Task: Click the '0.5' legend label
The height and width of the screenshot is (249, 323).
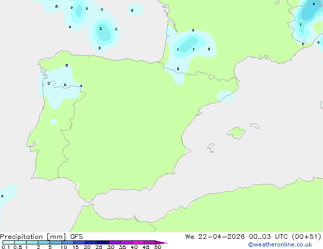Action: pyautogui.click(x=18, y=247)
